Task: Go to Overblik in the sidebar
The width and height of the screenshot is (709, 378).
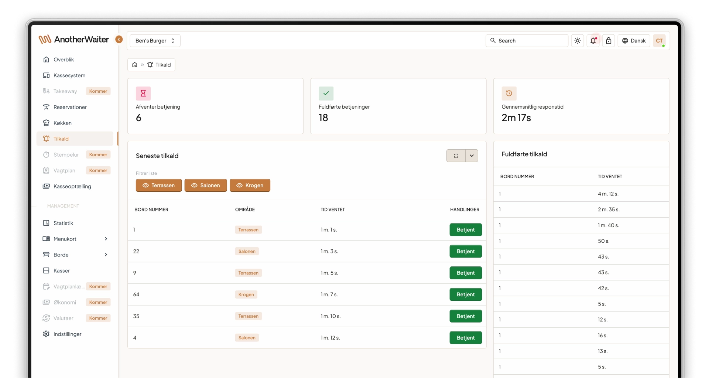Action: click(75, 59)
